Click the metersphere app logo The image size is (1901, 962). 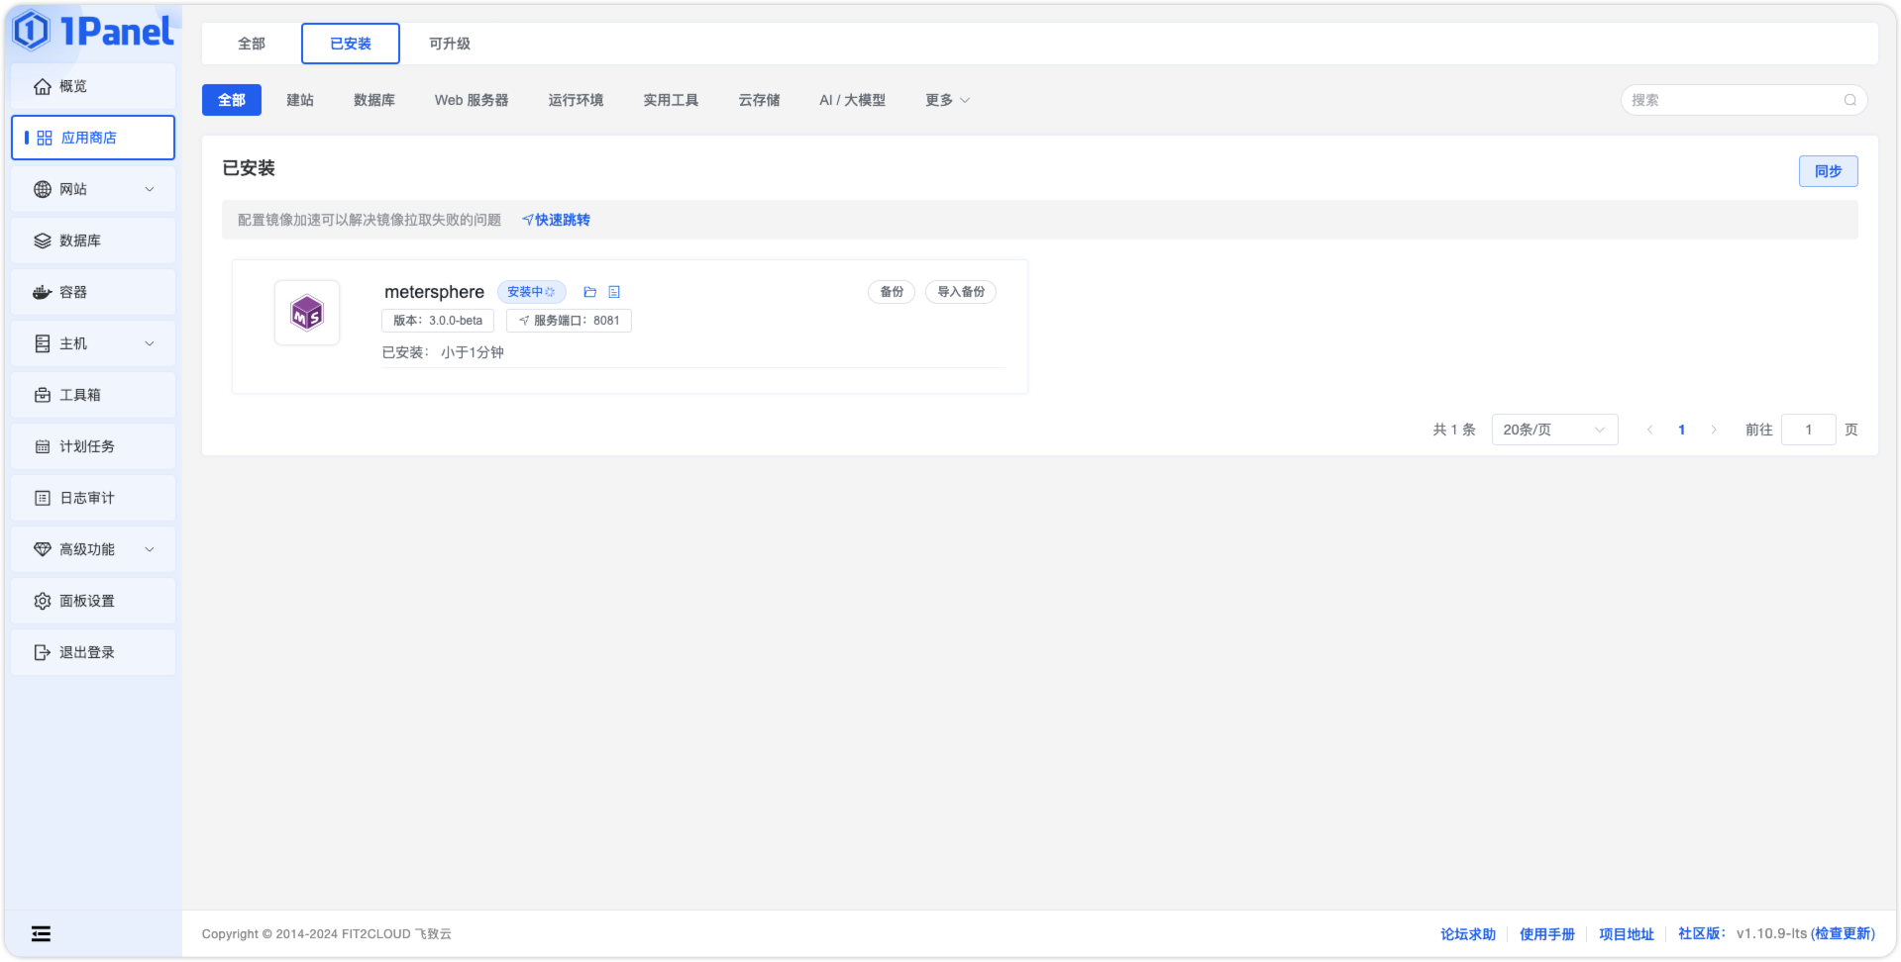click(307, 314)
